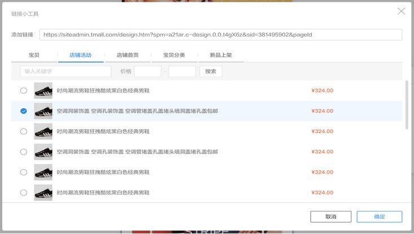Confirm with the 确定 button
414x234 pixels.
coord(380,217)
